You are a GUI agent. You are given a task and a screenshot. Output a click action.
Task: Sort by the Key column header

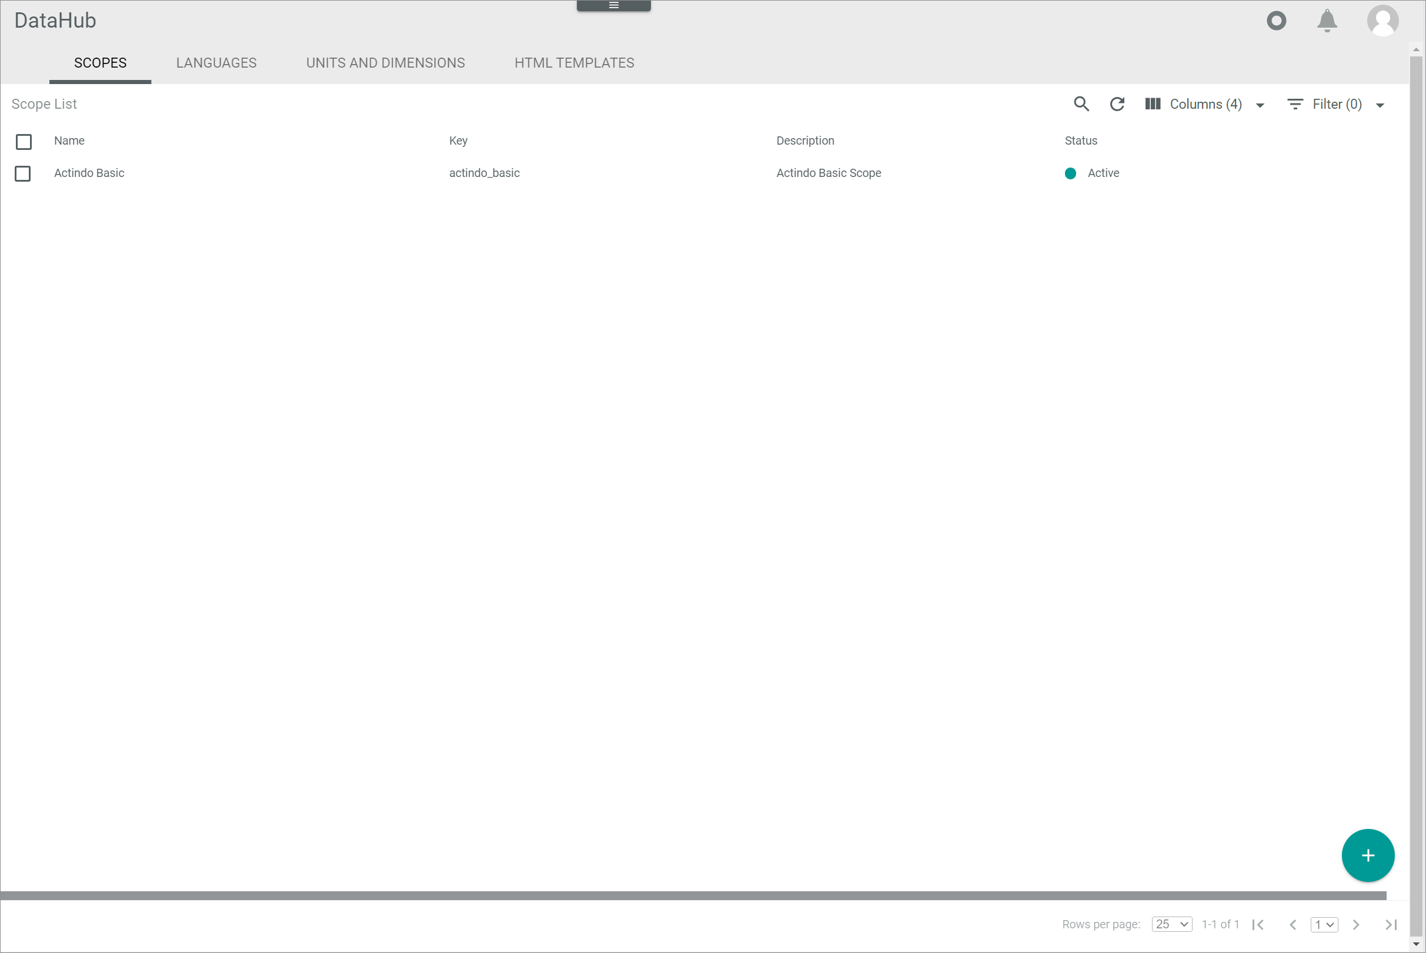458,141
